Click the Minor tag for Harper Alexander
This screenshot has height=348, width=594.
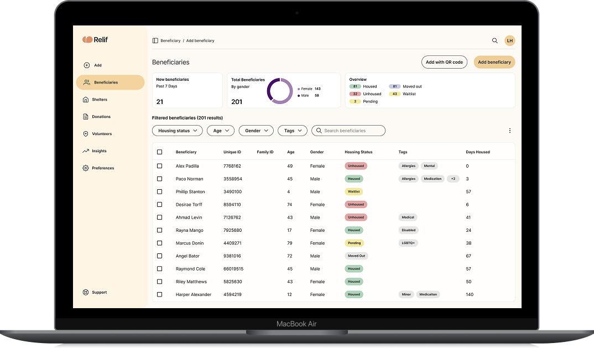point(406,294)
